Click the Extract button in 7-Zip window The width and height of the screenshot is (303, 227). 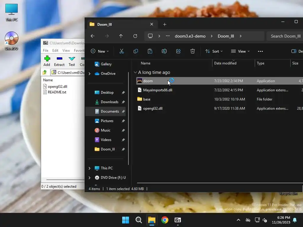coord(59,61)
